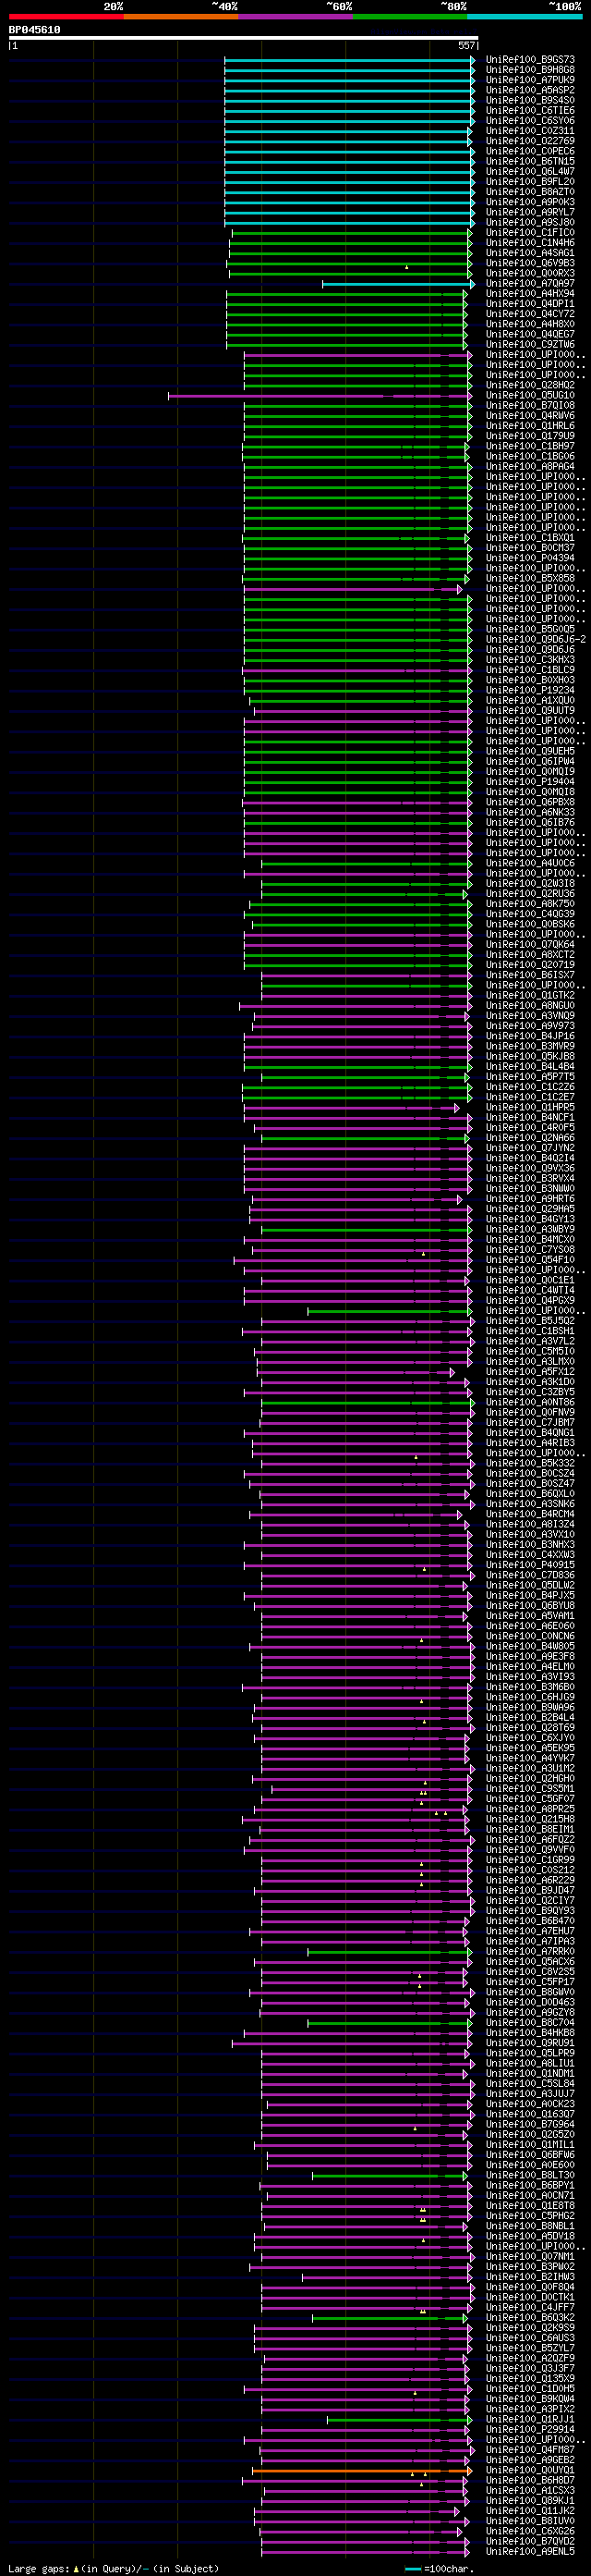Select hit label UniRef100_B5X858
The image size is (591, 2576).
pos(530,579)
